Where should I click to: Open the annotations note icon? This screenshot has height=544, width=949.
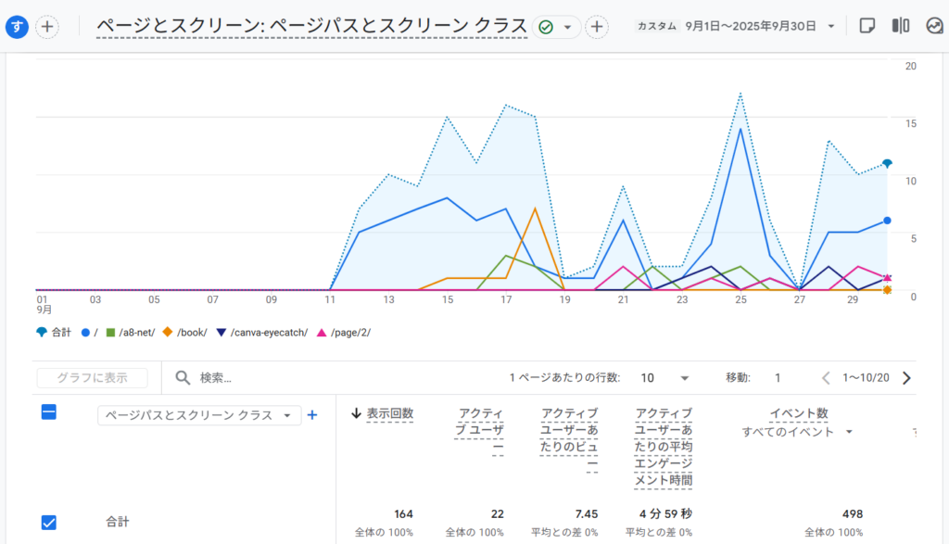[867, 26]
